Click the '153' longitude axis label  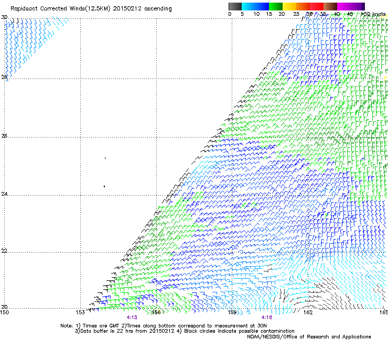[80, 312]
